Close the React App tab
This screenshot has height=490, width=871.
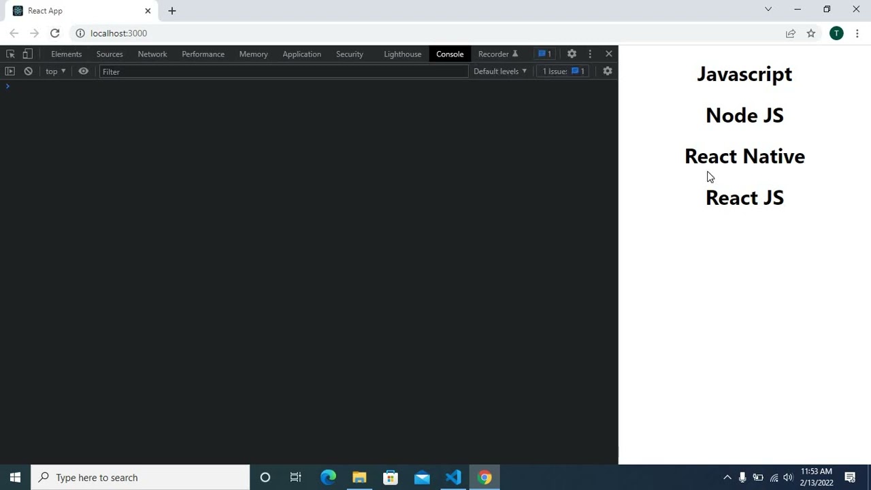click(148, 11)
